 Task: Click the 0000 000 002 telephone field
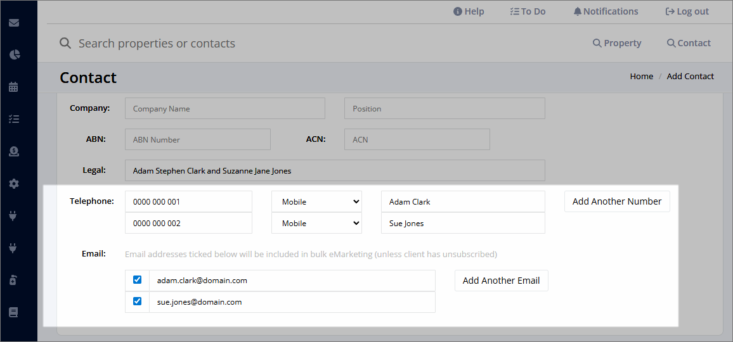[x=188, y=223]
